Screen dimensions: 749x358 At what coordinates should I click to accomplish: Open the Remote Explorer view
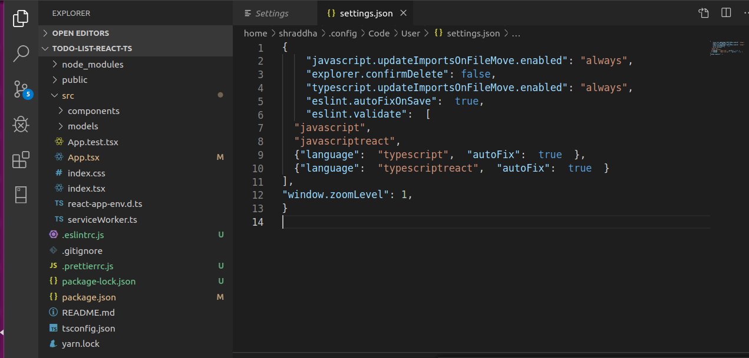click(x=21, y=195)
